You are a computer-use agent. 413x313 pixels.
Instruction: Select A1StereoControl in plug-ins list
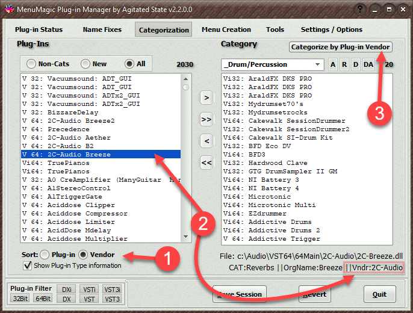click(101, 188)
